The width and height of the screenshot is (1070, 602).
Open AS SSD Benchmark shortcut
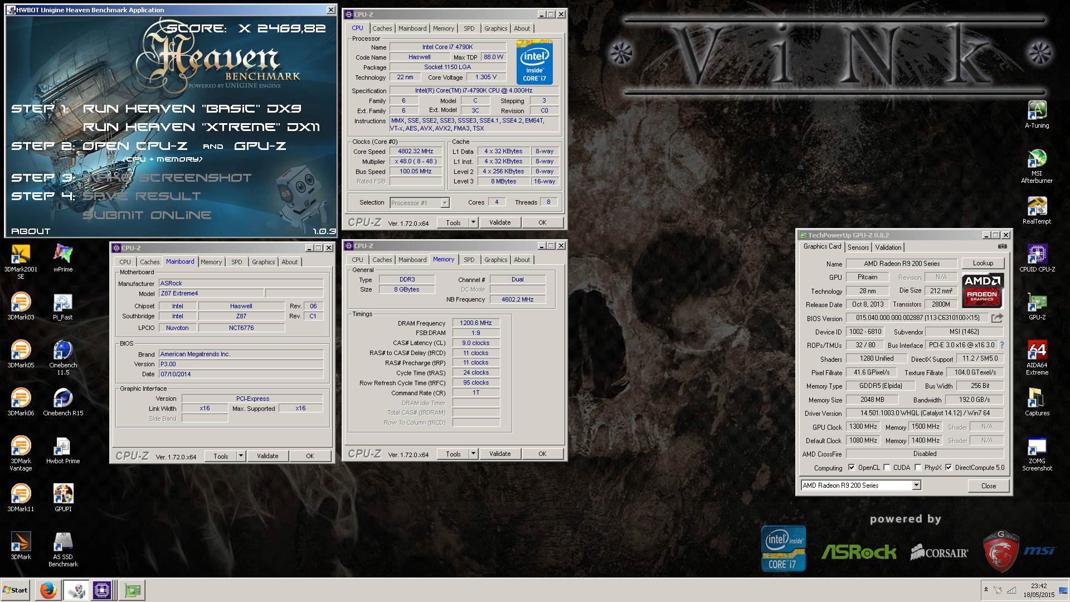tap(63, 549)
